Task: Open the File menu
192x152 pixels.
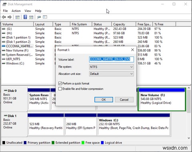Action: (5, 11)
